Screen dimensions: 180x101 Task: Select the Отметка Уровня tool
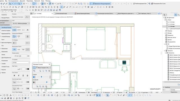click(6, 31)
